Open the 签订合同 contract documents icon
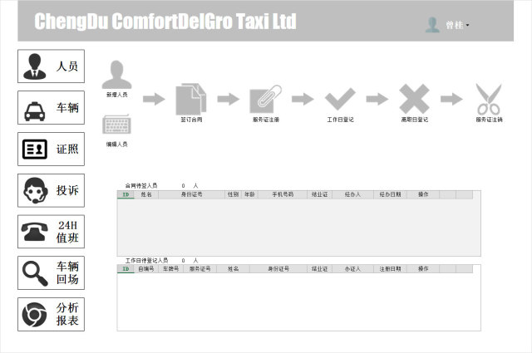This screenshot has height=353, width=532. point(190,100)
